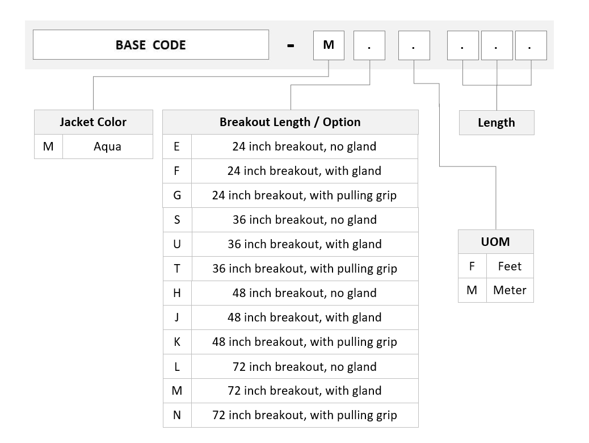The height and width of the screenshot is (443, 589).
Task: Click code letter H in breakout table
Action: pyautogui.click(x=177, y=293)
